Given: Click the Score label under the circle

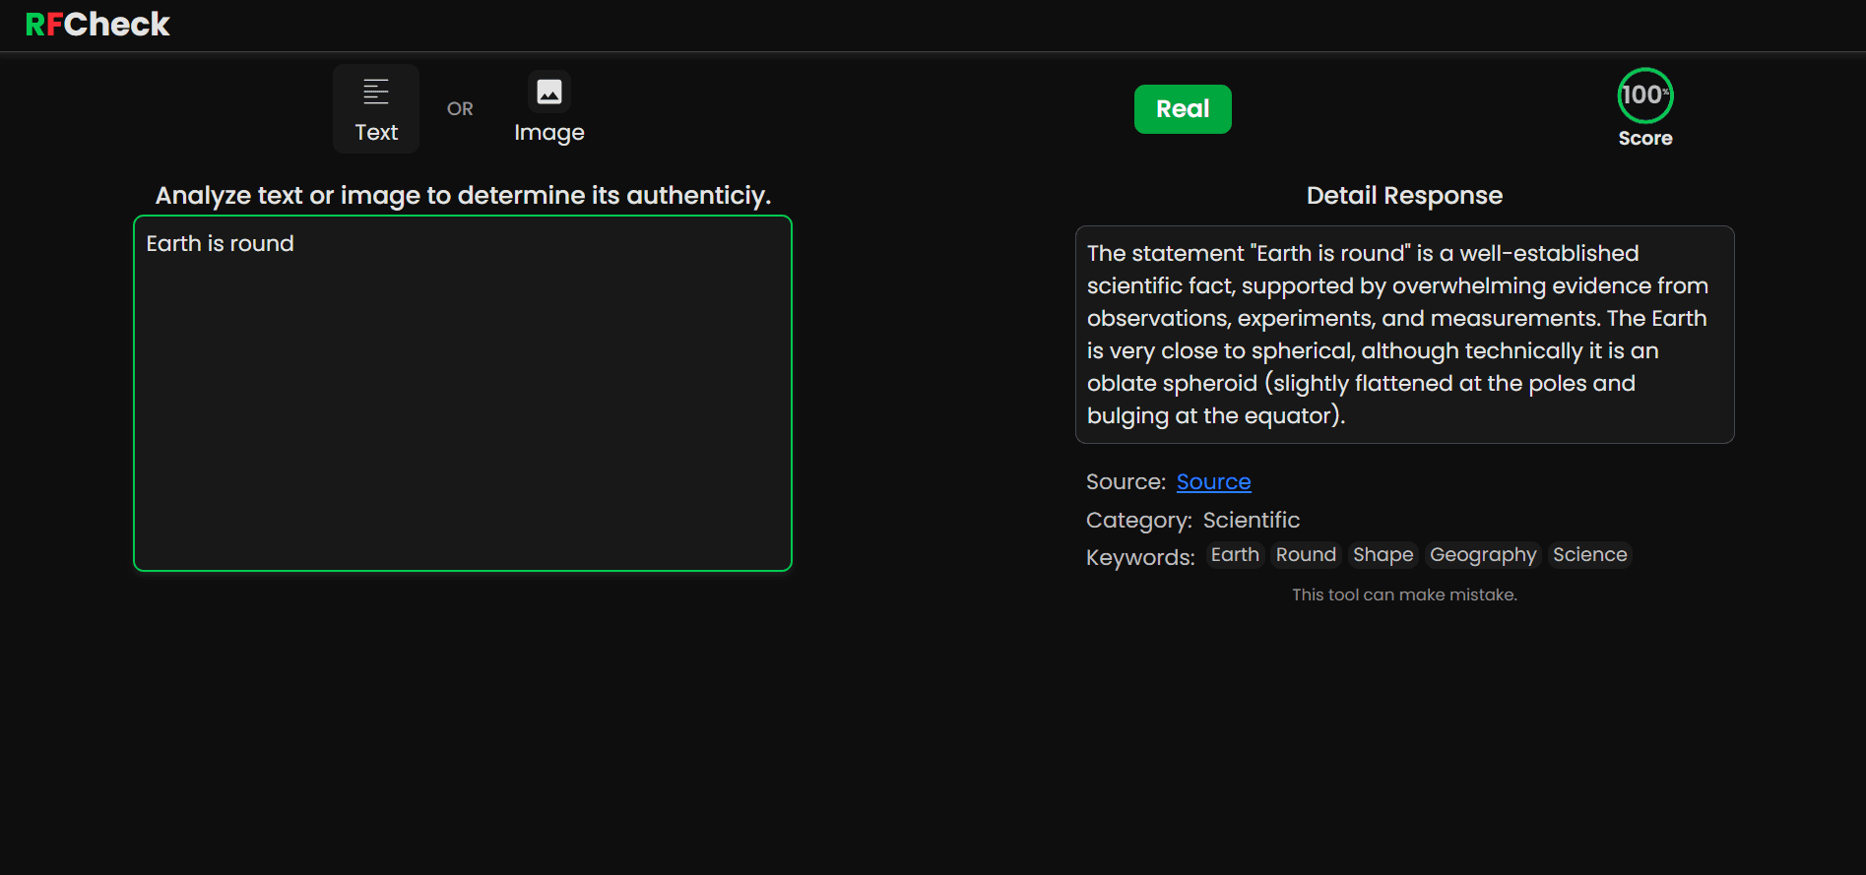Looking at the screenshot, I should tap(1644, 139).
